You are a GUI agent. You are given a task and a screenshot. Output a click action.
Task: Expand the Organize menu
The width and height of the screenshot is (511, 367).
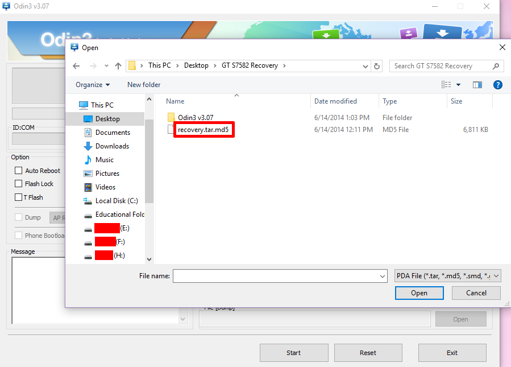click(93, 85)
